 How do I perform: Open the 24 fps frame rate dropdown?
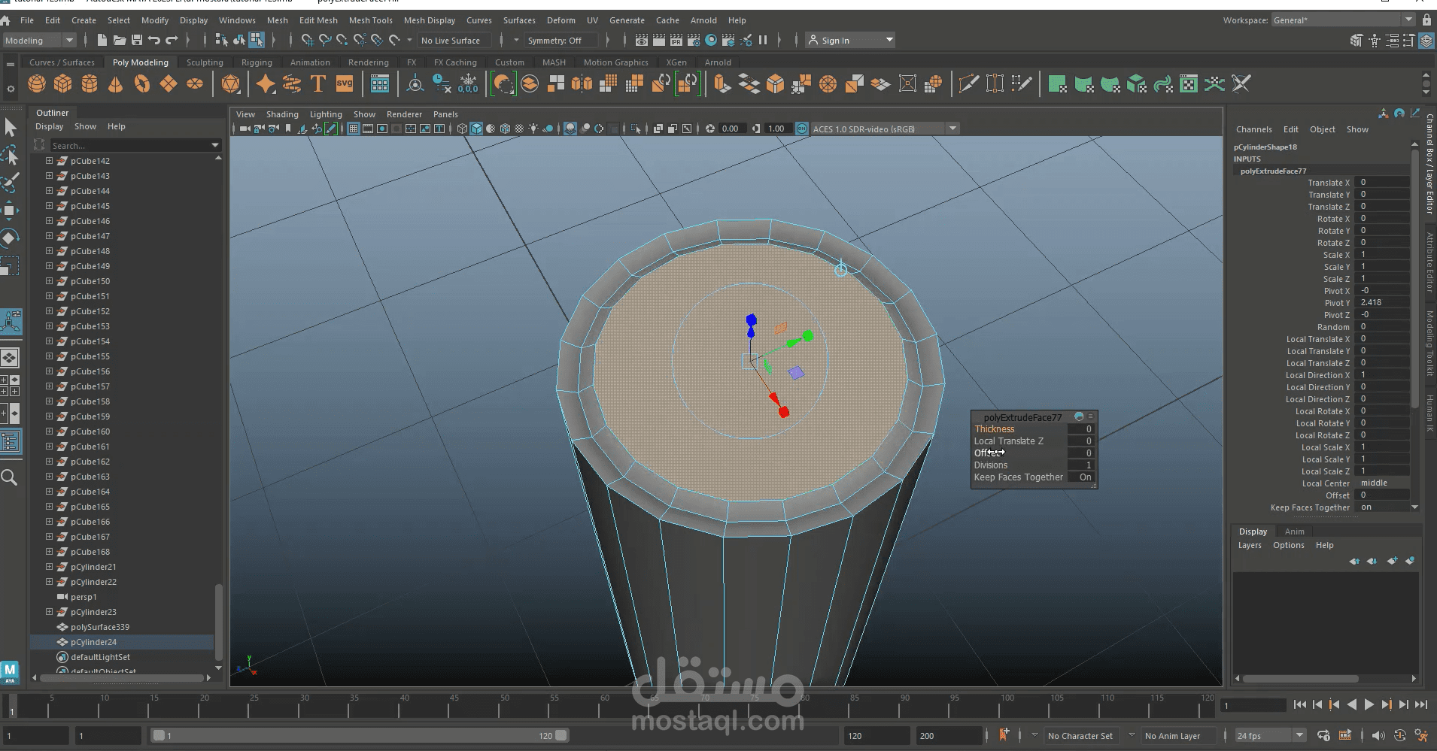click(x=1299, y=736)
